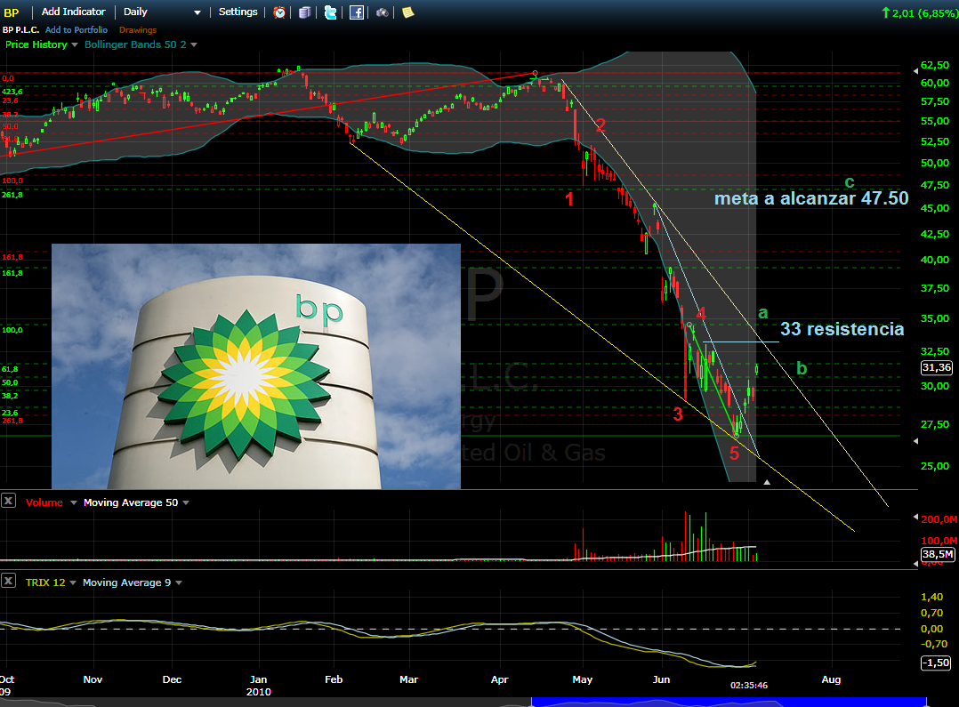Share chart via Facebook icon

(357, 12)
